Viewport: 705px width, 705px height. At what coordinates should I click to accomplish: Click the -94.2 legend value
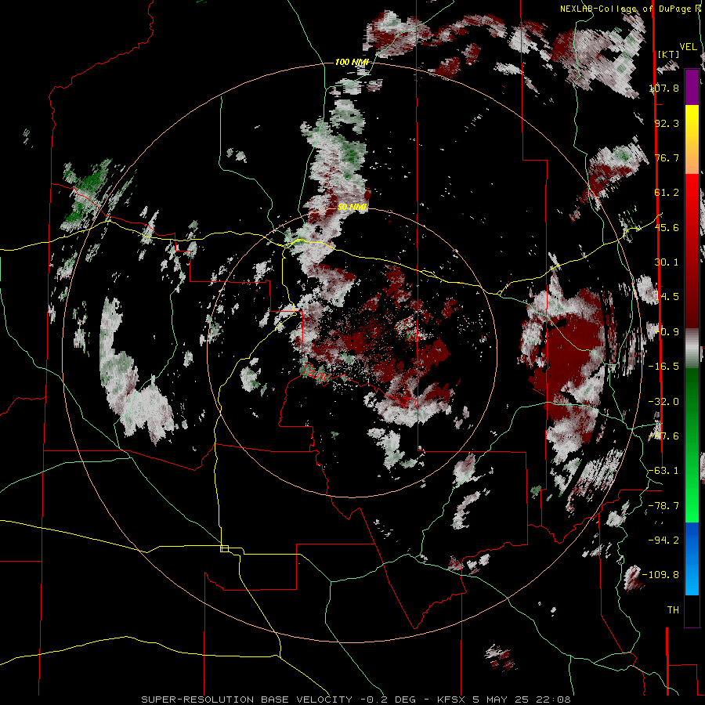pos(663,540)
